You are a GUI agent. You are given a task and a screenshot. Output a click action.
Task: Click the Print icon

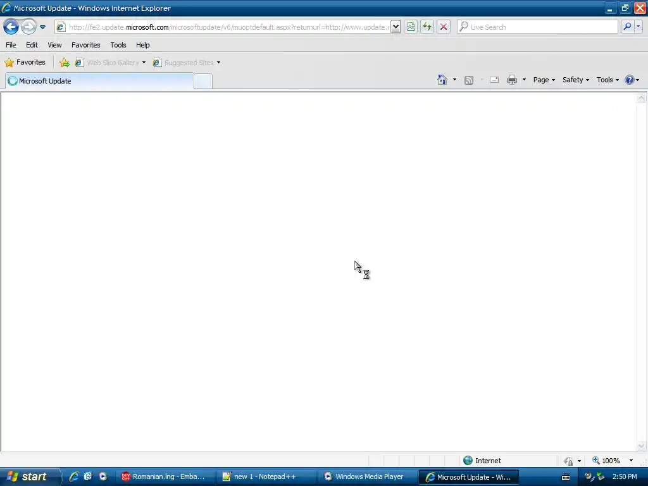512,80
